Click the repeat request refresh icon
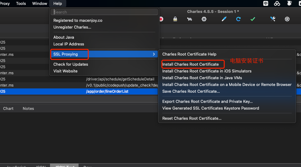Viewport: 301px width, 167px height. [238, 19]
